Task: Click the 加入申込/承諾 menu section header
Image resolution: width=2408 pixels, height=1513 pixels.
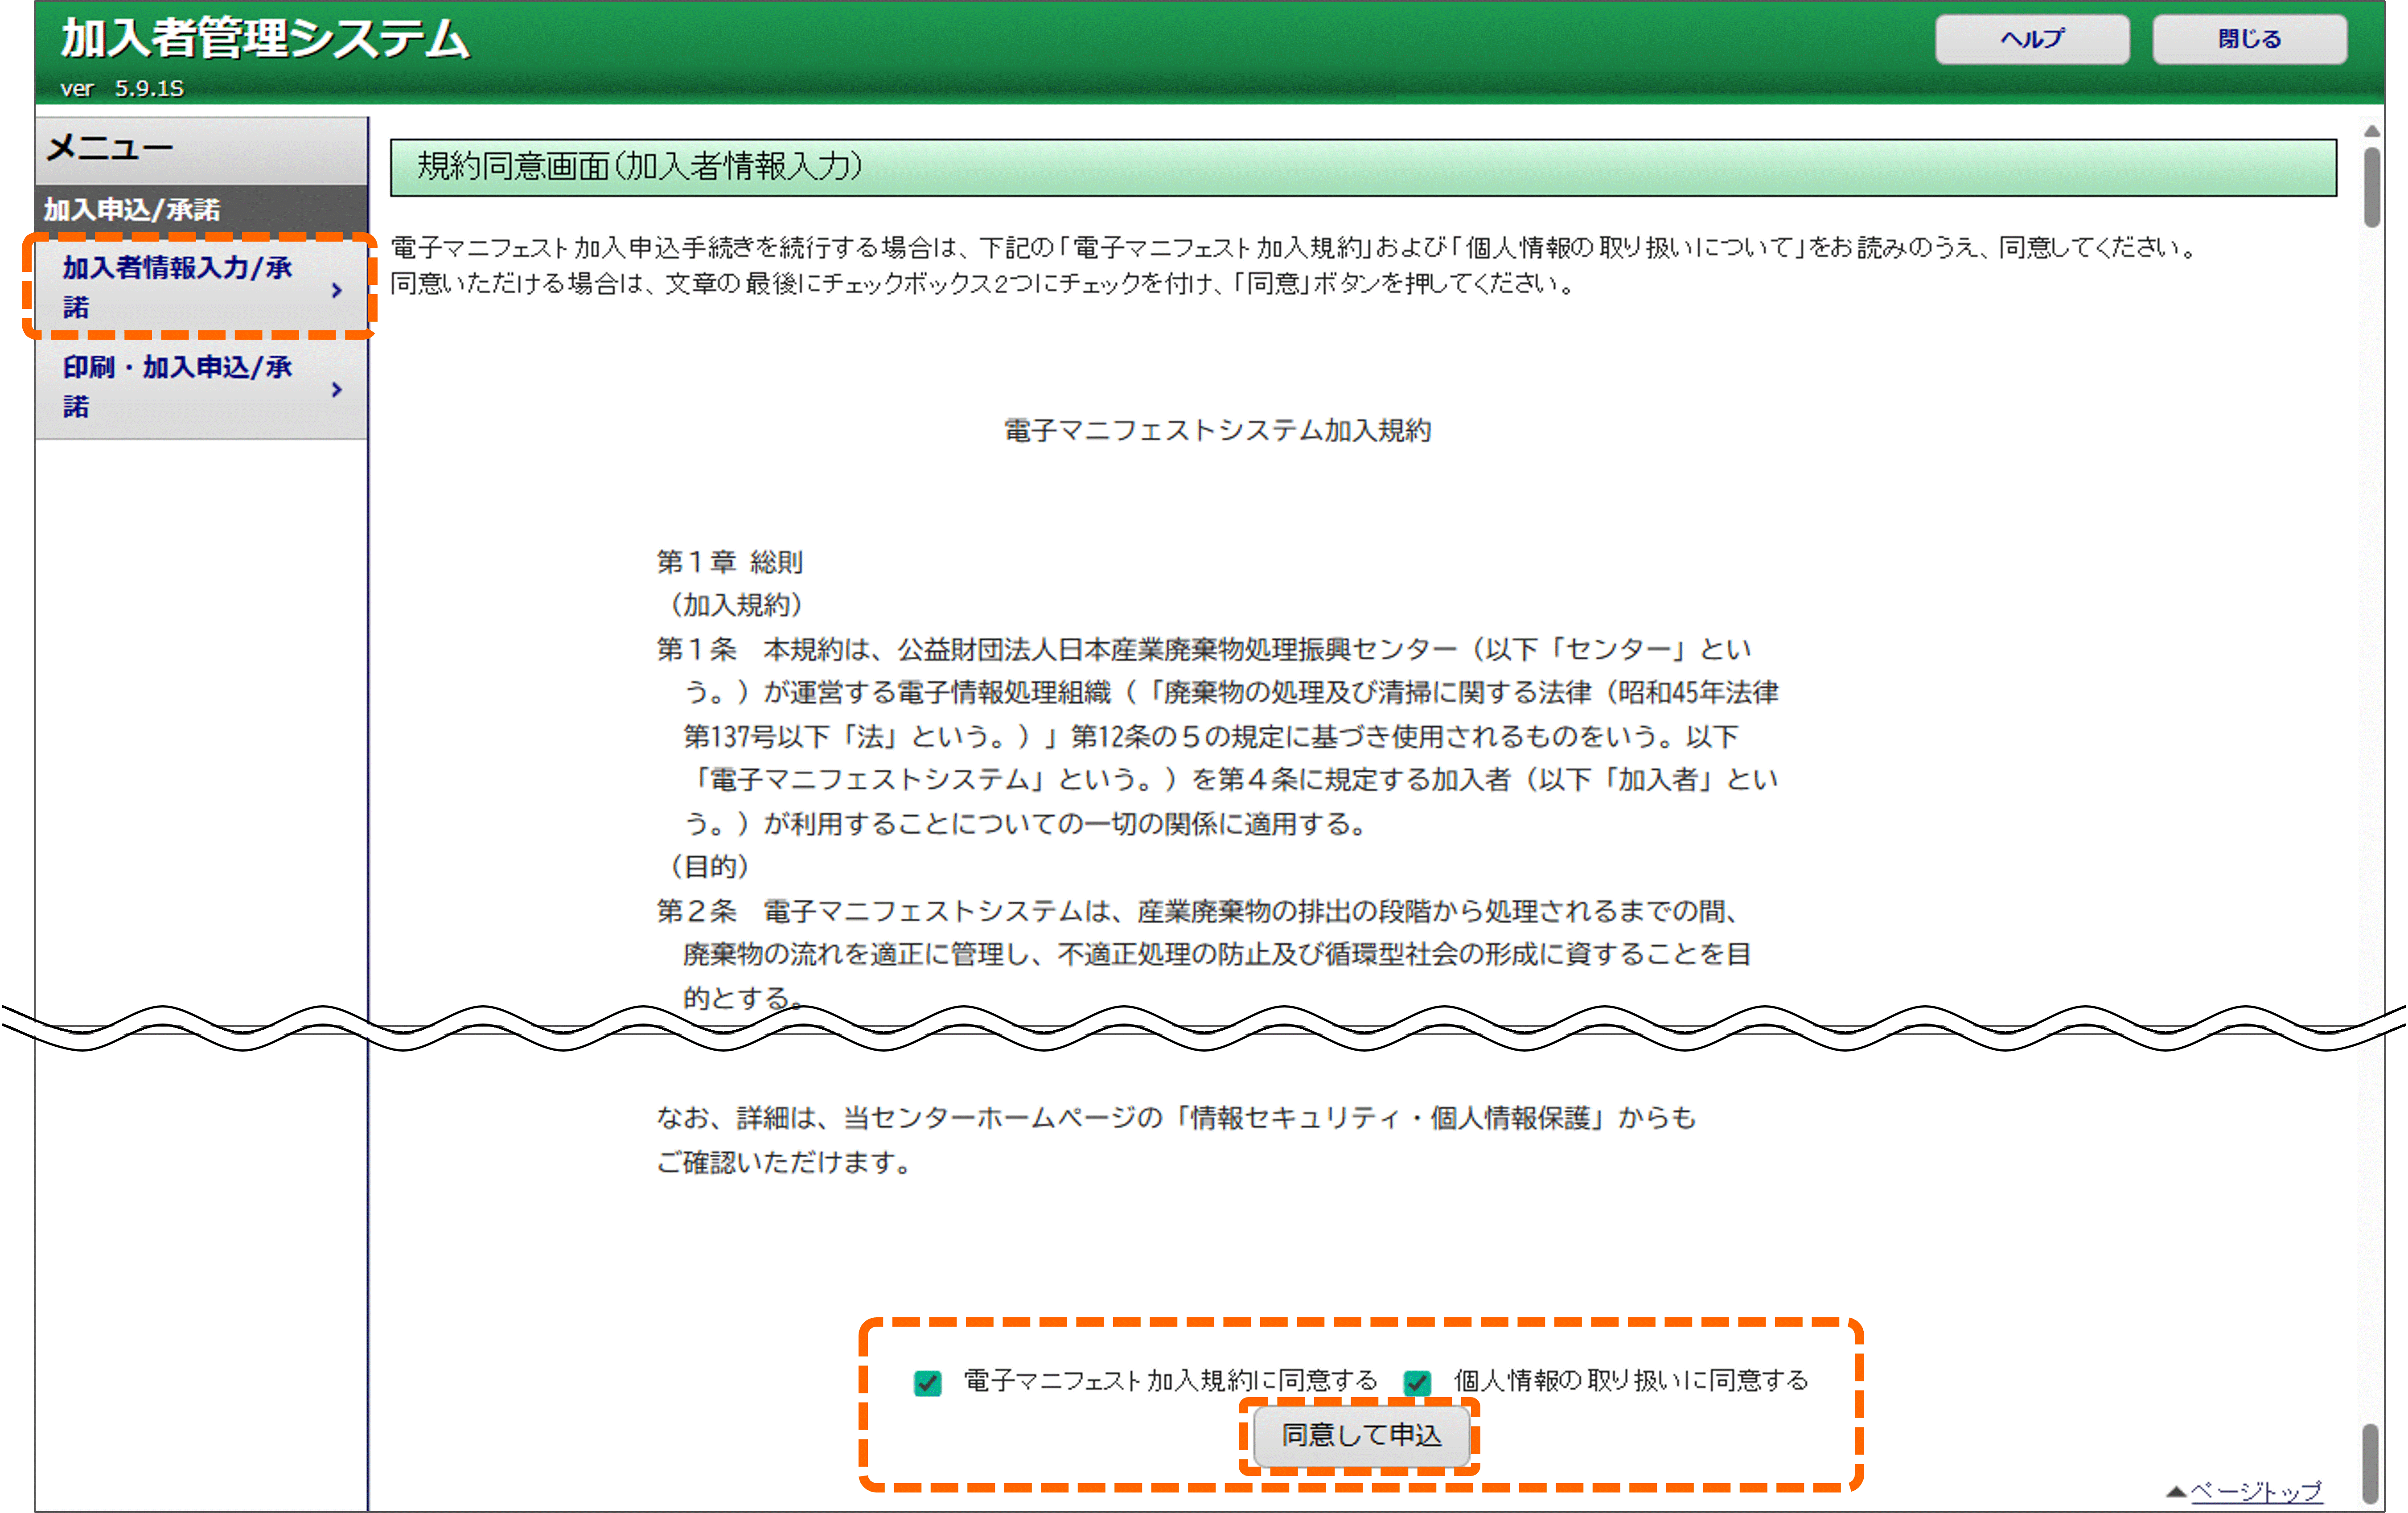Action: tap(201, 210)
